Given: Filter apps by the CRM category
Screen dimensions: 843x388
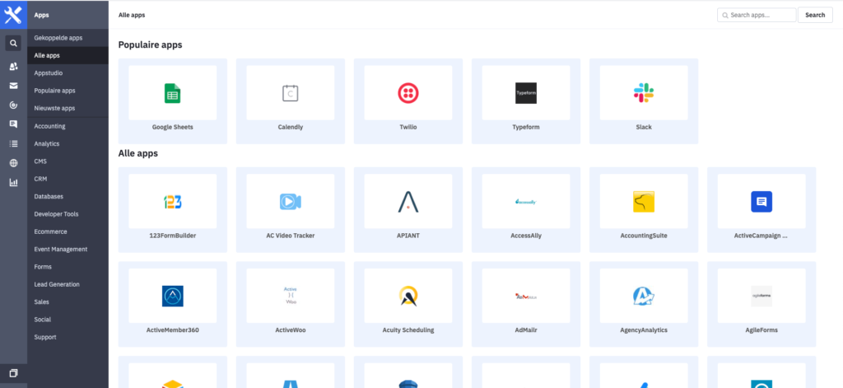Looking at the screenshot, I should [x=40, y=179].
